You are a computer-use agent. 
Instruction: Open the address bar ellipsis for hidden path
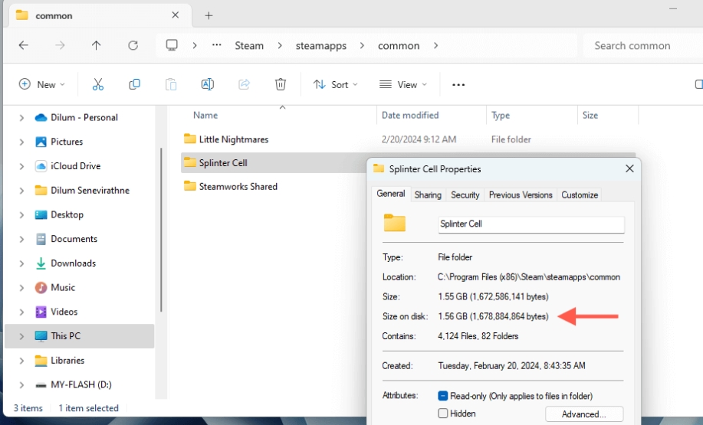[x=216, y=44]
